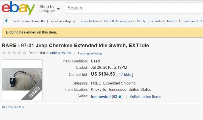Click the Sell one like this link
203x120 pixels.
13,107
